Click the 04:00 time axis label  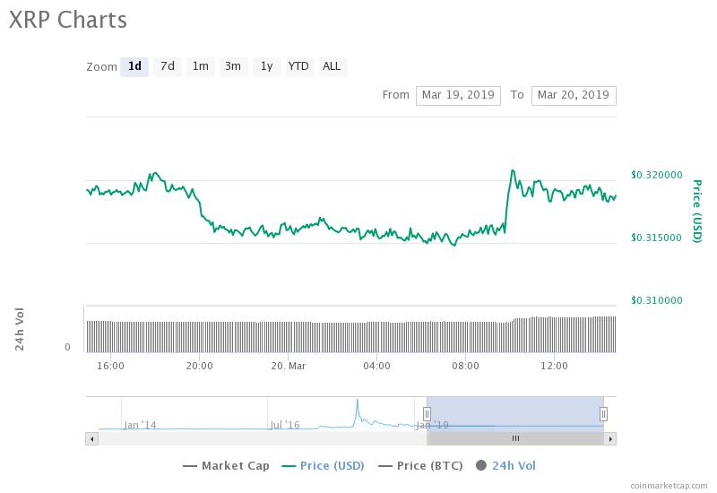(x=376, y=367)
